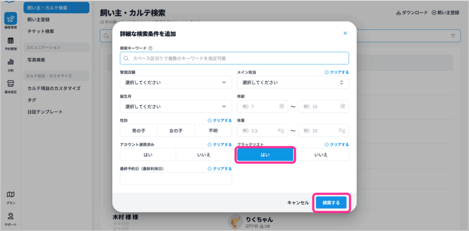
Task: Open the 分析 chart icon
Action: click(10, 64)
